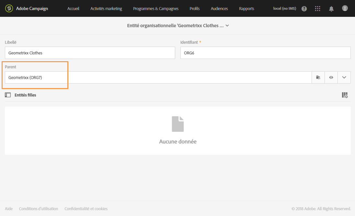Configure the Entités filles list columns
The width and height of the screenshot is (355, 216).
pyautogui.click(x=345, y=95)
